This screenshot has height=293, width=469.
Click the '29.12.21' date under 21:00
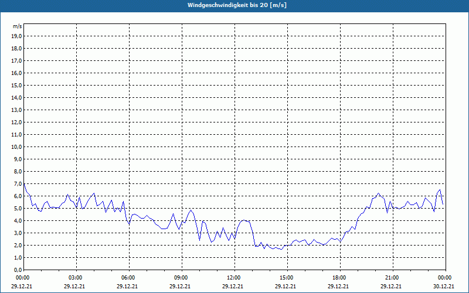pyautogui.click(x=391, y=286)
